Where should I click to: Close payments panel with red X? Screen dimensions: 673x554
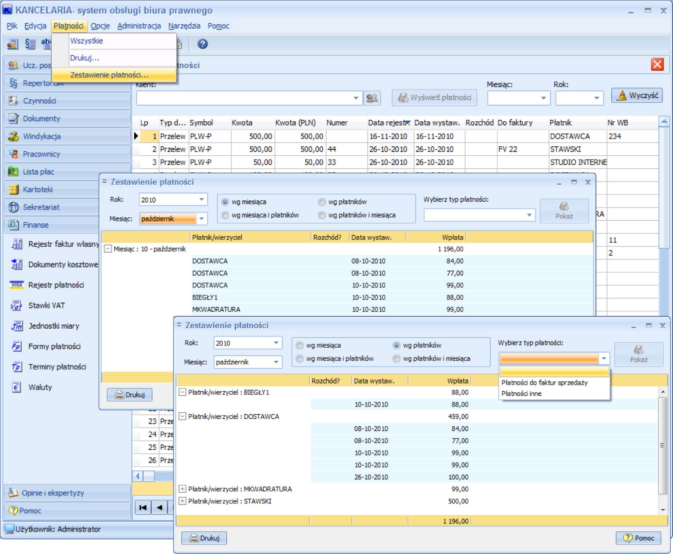658,65
